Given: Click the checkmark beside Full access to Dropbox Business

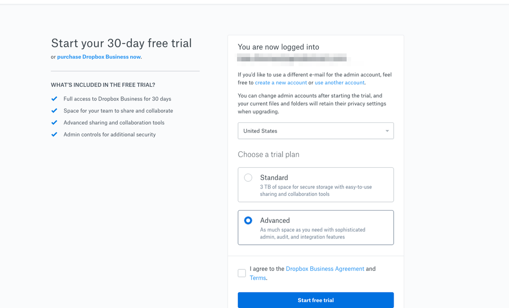Looking at the screenshot, I should (54, 98).
